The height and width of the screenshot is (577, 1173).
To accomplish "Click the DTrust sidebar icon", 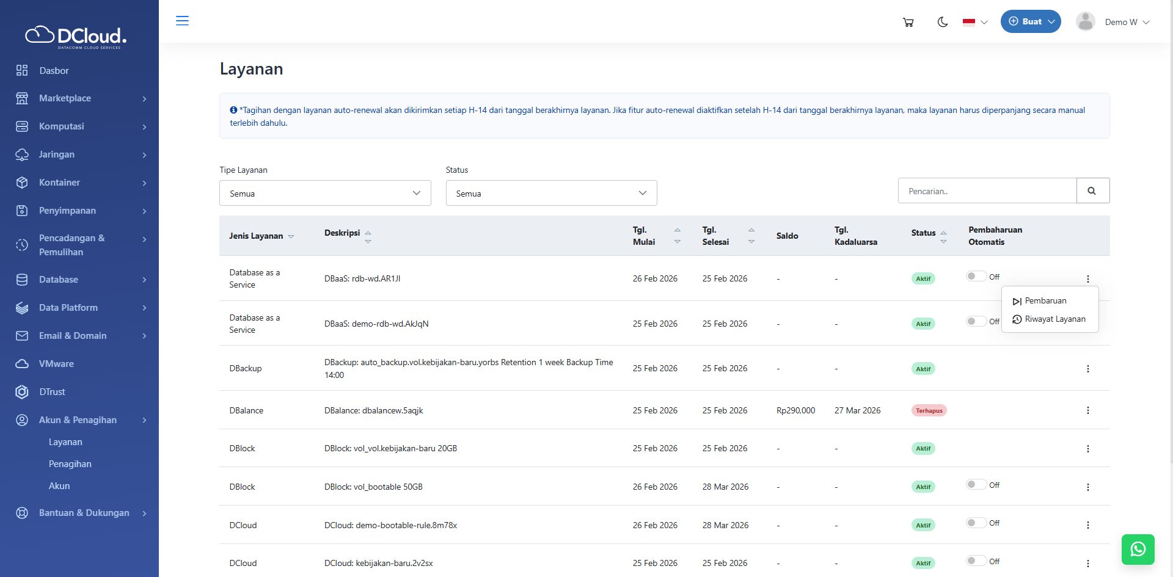I will [x=22, y=392].
